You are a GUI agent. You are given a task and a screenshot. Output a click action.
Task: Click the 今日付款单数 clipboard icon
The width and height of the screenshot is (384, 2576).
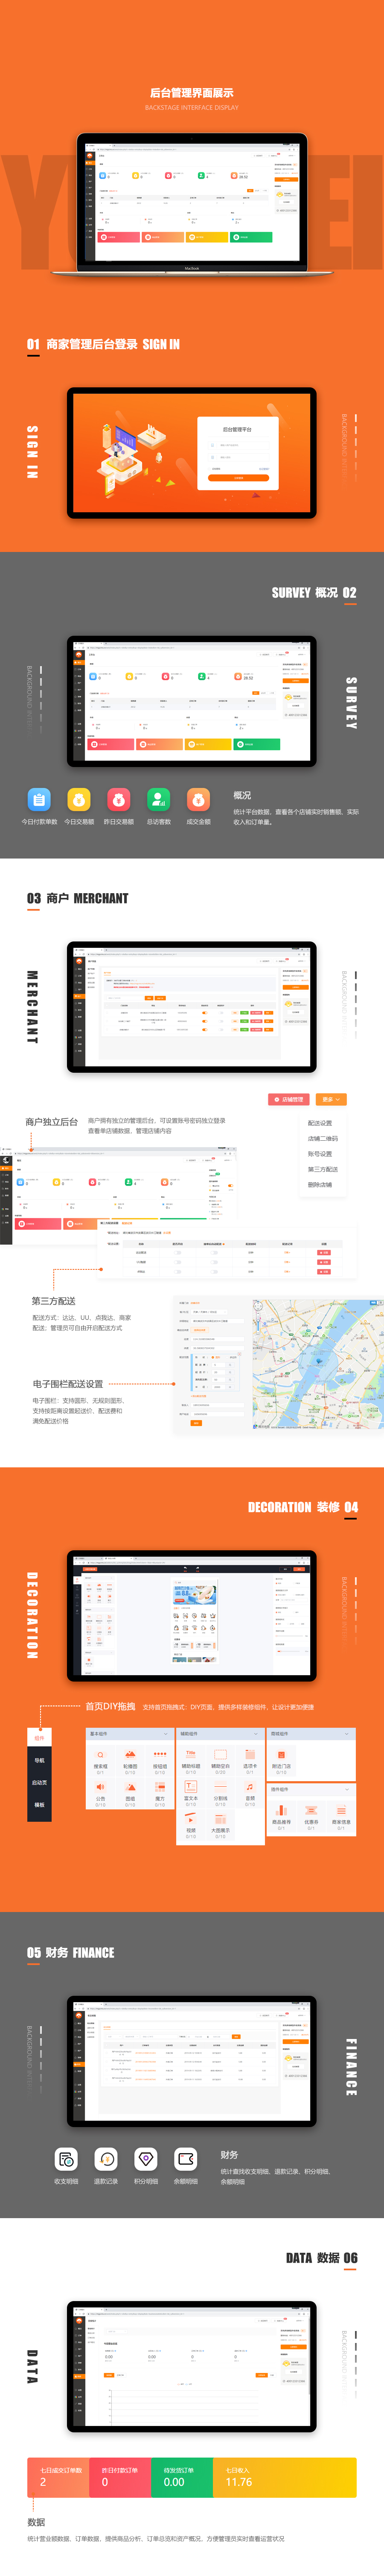tap(39, 799)
